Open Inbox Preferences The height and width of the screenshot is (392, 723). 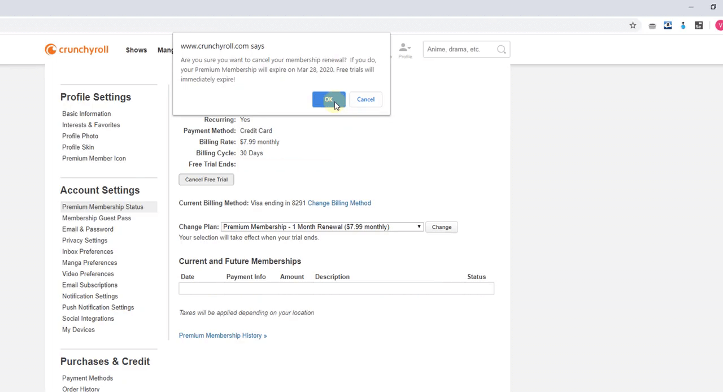[88, 252]
